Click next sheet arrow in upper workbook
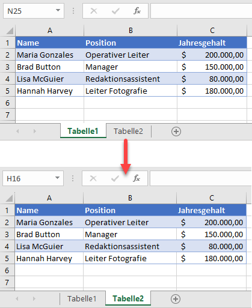Screen dimensions: 252x308 (35, 131)
